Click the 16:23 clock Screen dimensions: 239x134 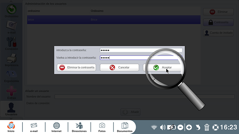(228, 127)
